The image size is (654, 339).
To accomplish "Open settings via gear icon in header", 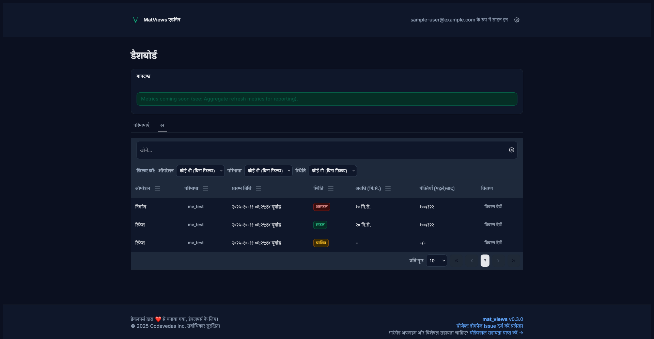I will click(517, 20).
